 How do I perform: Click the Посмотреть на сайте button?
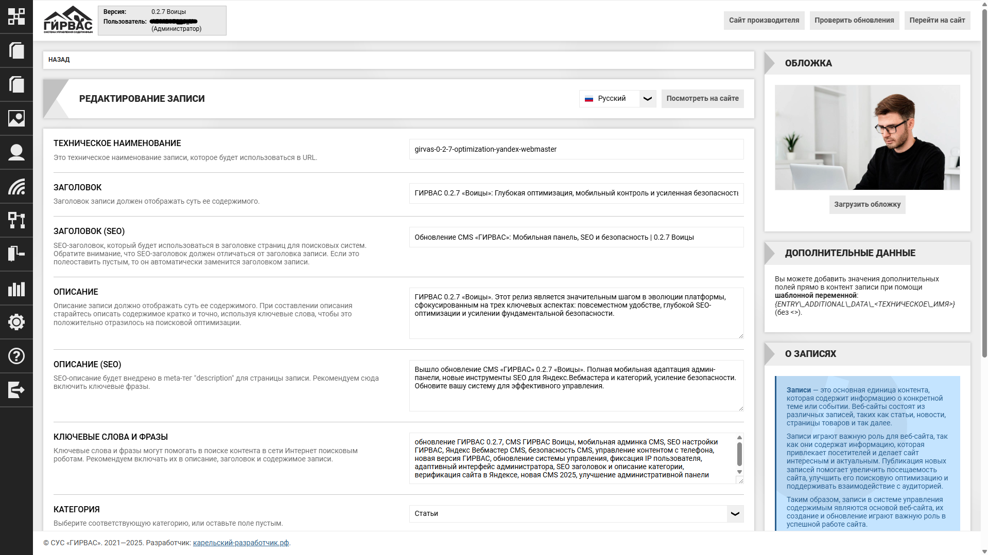(702, 99)
